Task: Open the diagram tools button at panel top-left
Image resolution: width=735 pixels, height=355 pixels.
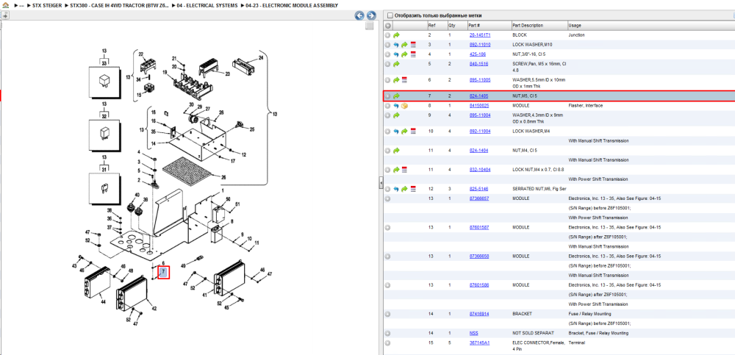Action: [x=4, y=15]
